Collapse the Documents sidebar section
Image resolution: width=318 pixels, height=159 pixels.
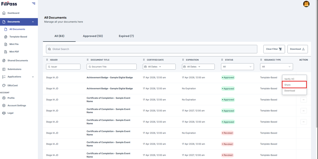[33, 22]
